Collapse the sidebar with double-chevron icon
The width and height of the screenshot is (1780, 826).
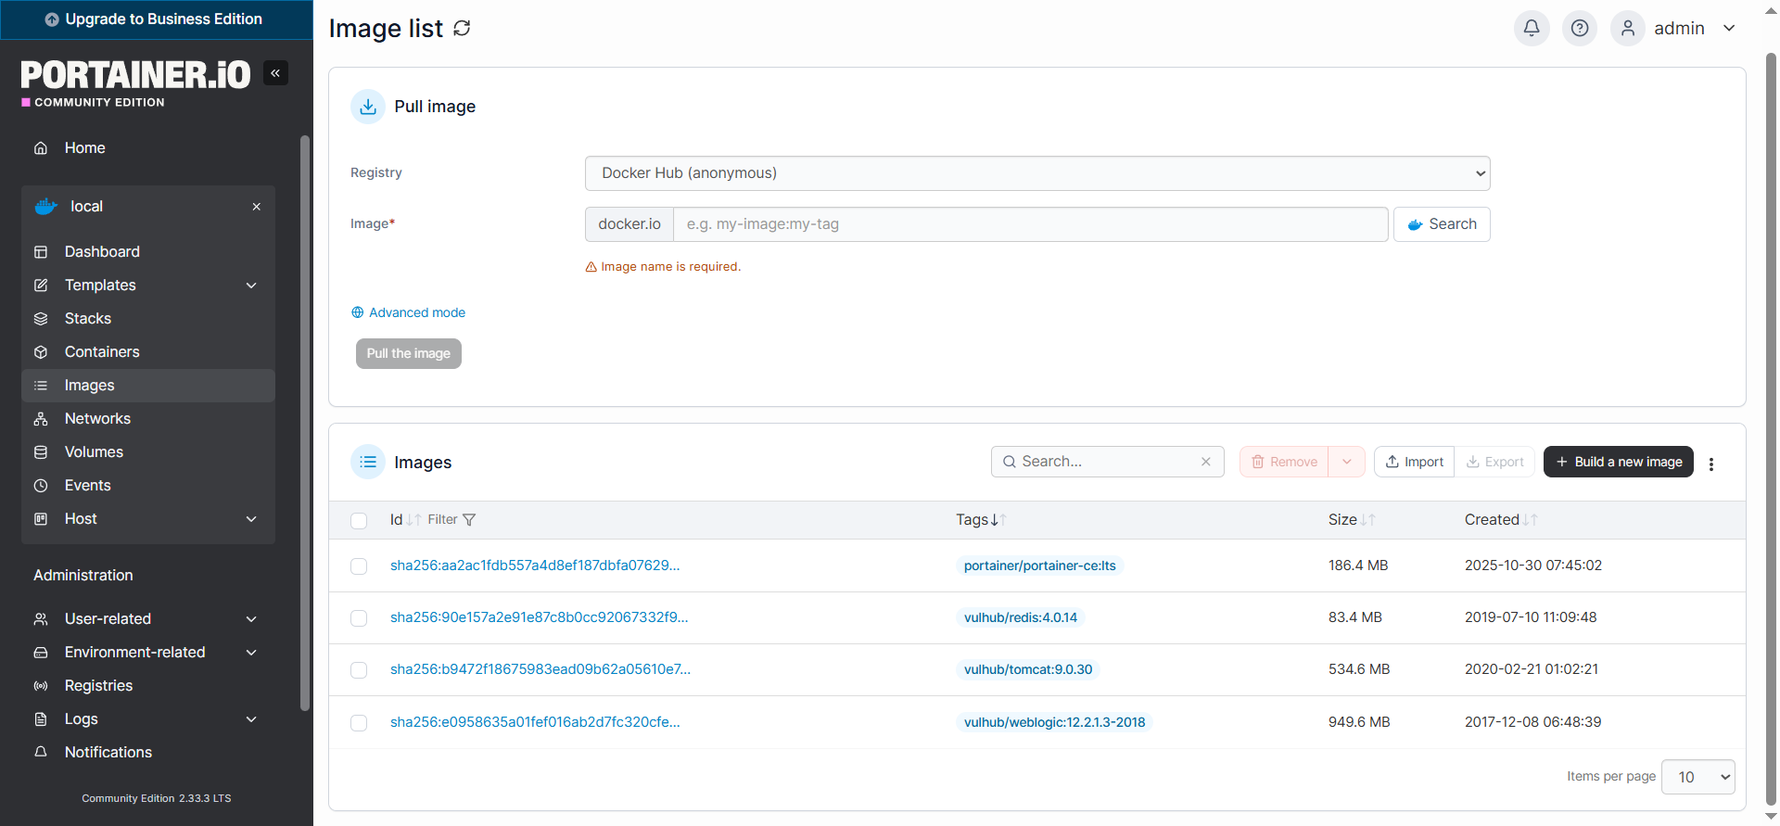(275, 73)
